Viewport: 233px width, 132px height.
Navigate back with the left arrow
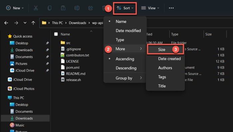pyautogui.click(x=6, y=23)
